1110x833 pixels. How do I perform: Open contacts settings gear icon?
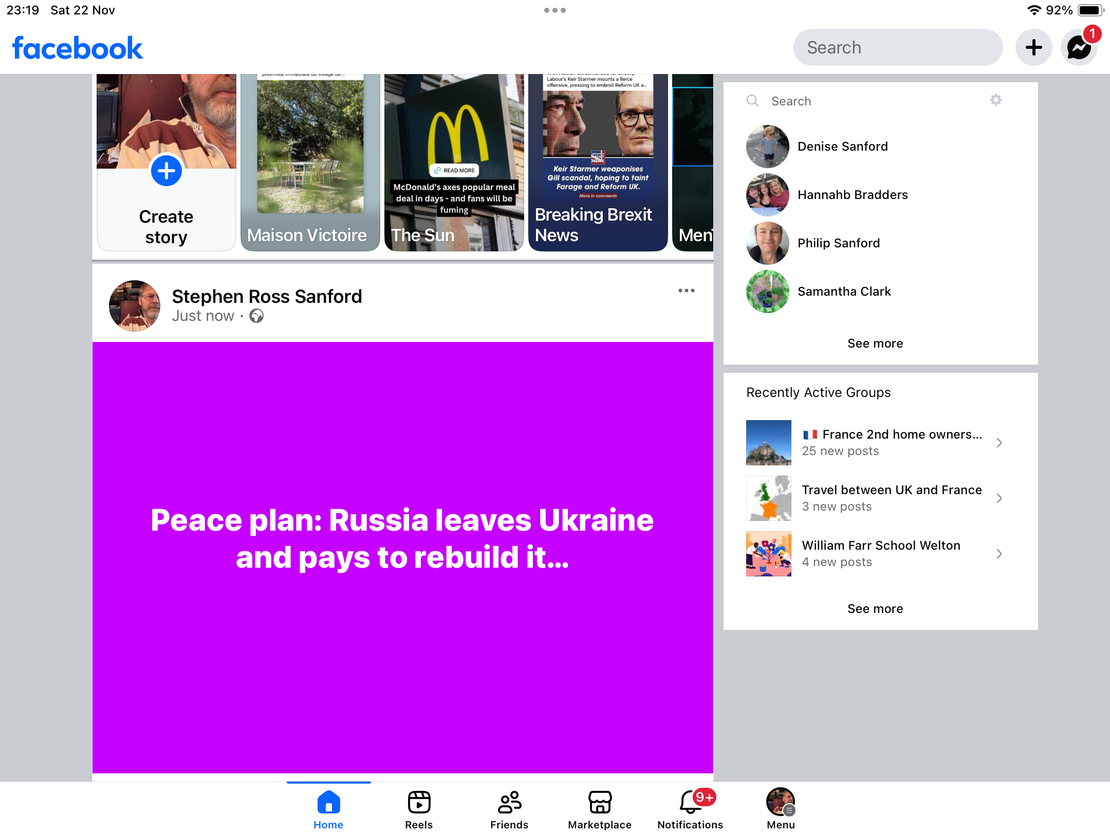pos(995,100)
